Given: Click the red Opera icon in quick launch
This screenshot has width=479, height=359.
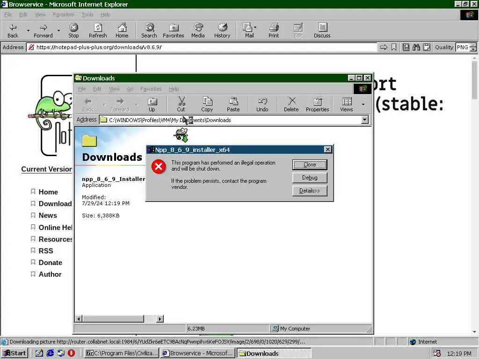Looking at the screenshot, I should pyautogui.click(x=71, y=353).
